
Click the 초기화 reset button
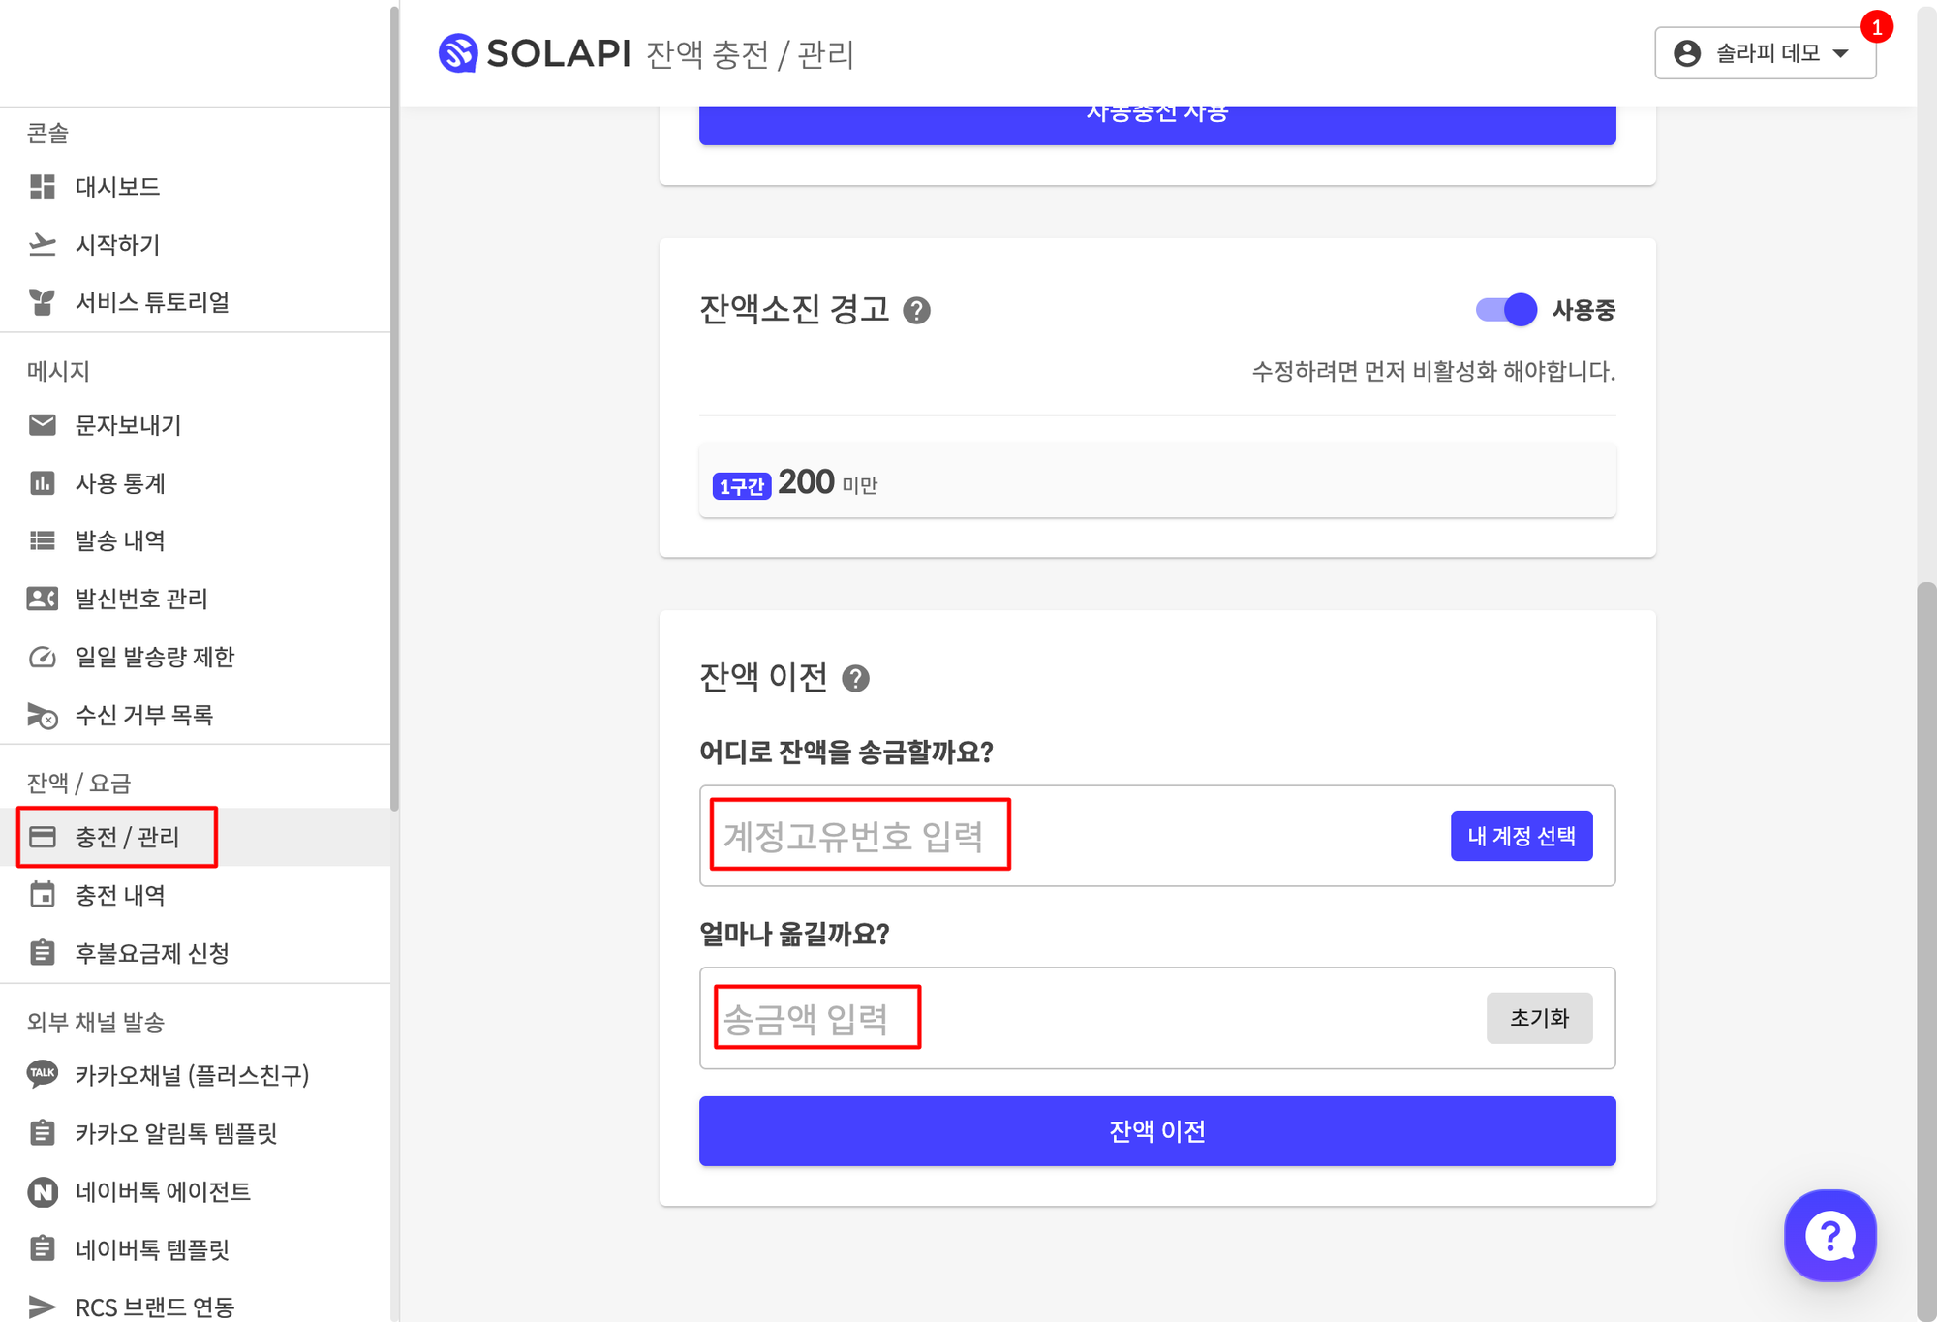click(x=1539, y=1018)
